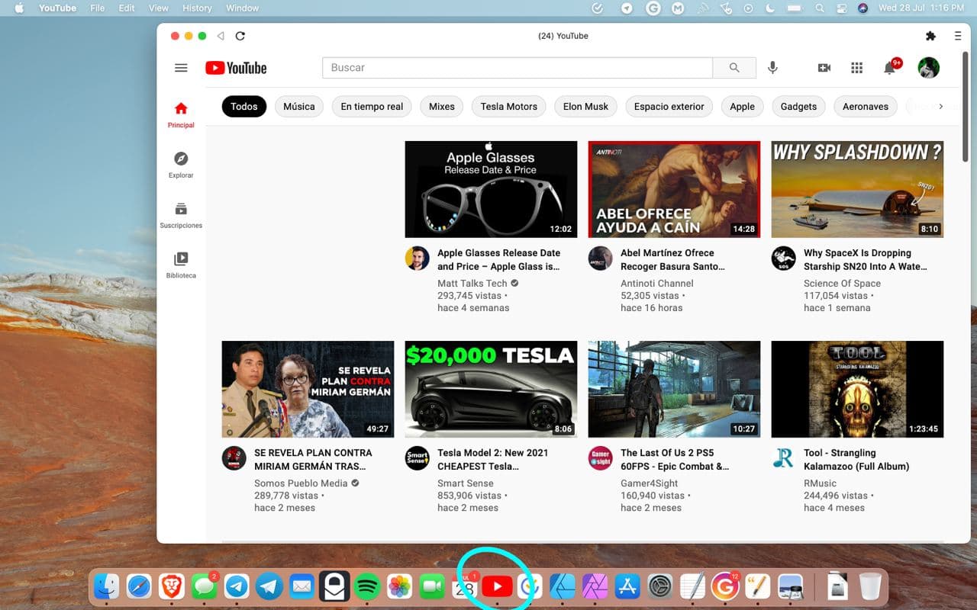Screen dimensions: 977x610
Task: Open the YouTube hamburger guide menu
Action: click(x=181, y=68)
